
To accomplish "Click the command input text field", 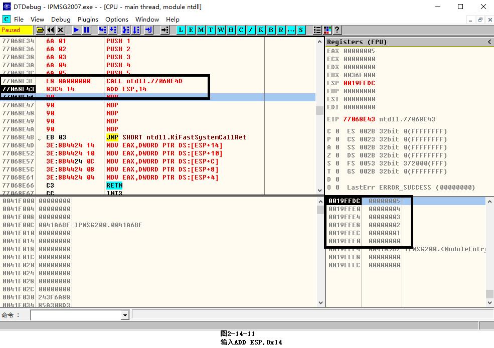I will (75, 315).
